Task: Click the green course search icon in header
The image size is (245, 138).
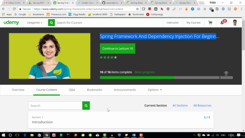Action: pyautogui.click(x=51, y=23)
